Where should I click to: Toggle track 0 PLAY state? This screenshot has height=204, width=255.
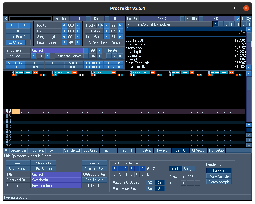19,72
